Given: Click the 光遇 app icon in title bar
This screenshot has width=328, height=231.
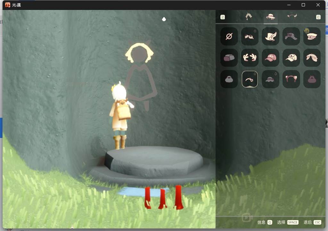Looking at the screenshot, I should [x=8, y=4].
